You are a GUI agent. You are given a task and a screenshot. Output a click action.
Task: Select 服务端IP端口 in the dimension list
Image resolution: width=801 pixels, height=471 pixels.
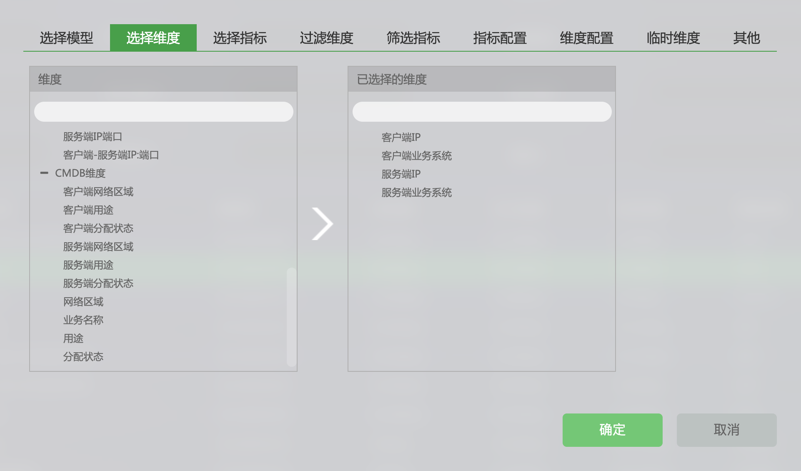click(93, 137)
